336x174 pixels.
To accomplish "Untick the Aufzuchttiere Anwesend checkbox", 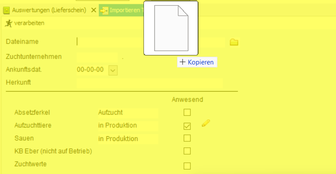I will point(187,126).
